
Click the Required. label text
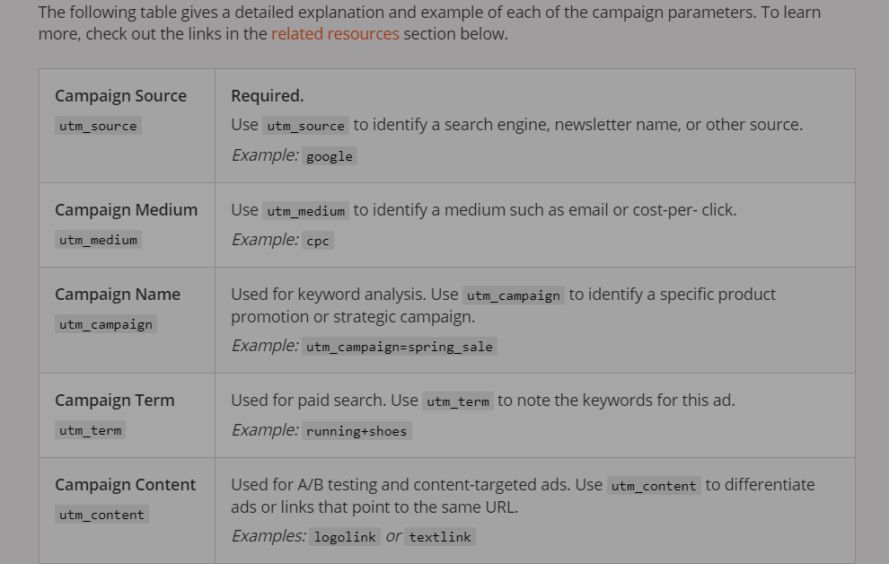coord(267,96)
